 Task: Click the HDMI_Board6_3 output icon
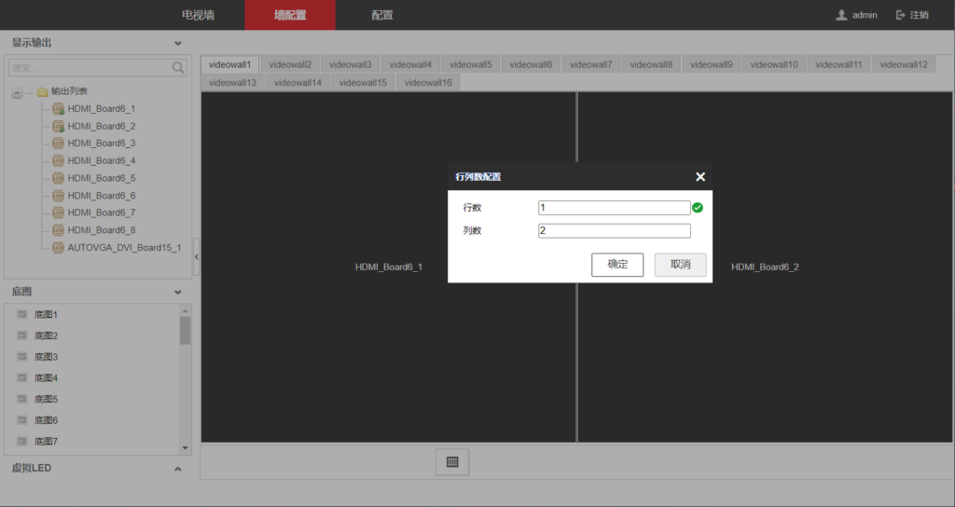coord(58,144)
